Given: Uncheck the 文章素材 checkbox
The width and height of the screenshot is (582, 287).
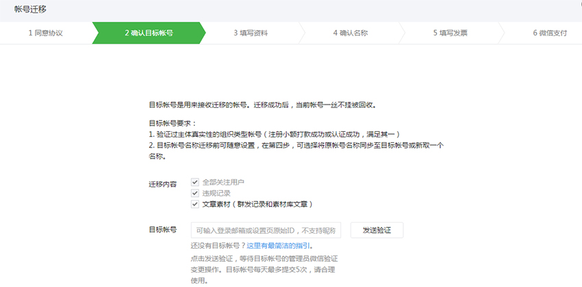Looking at the screenshot, I should pyautogui.click(x=195, y=204).
